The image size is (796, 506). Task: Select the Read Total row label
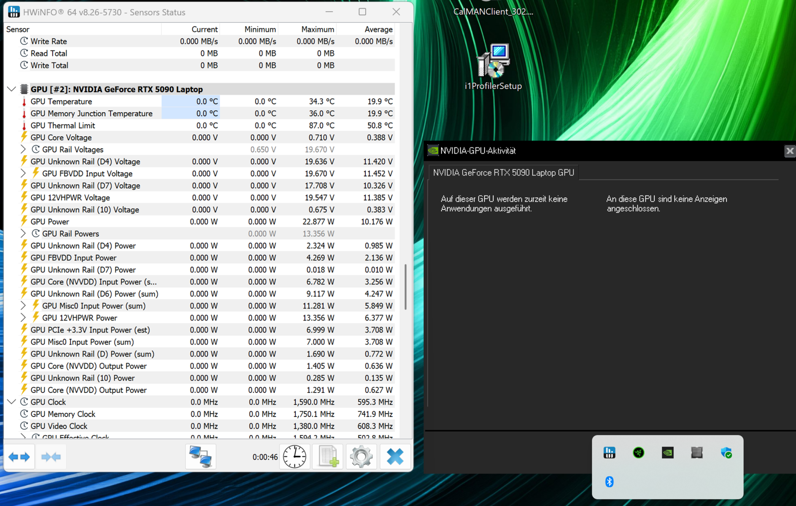[49, 53]
